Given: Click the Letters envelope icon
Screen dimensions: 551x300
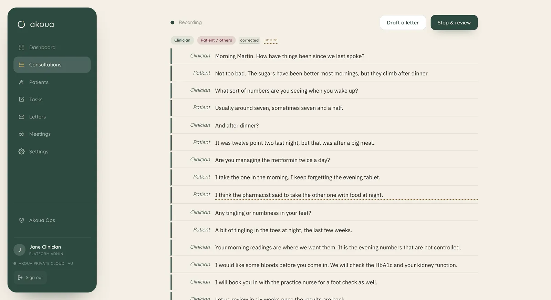Looking at the screenshot, I should coord(21,117).
